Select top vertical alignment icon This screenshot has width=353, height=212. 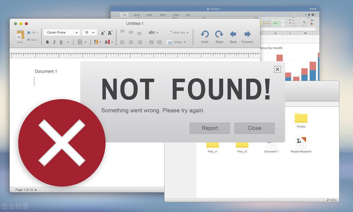click(x=122, y=31)
